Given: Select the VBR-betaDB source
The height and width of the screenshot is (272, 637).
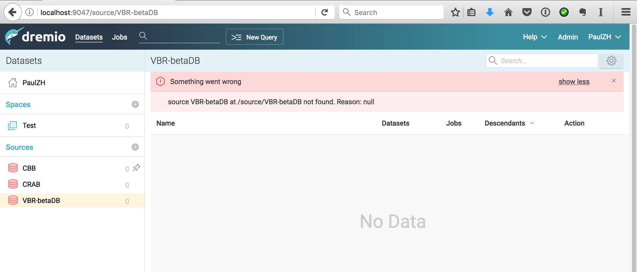Looking at the screenshot, I should coord(72,200).
